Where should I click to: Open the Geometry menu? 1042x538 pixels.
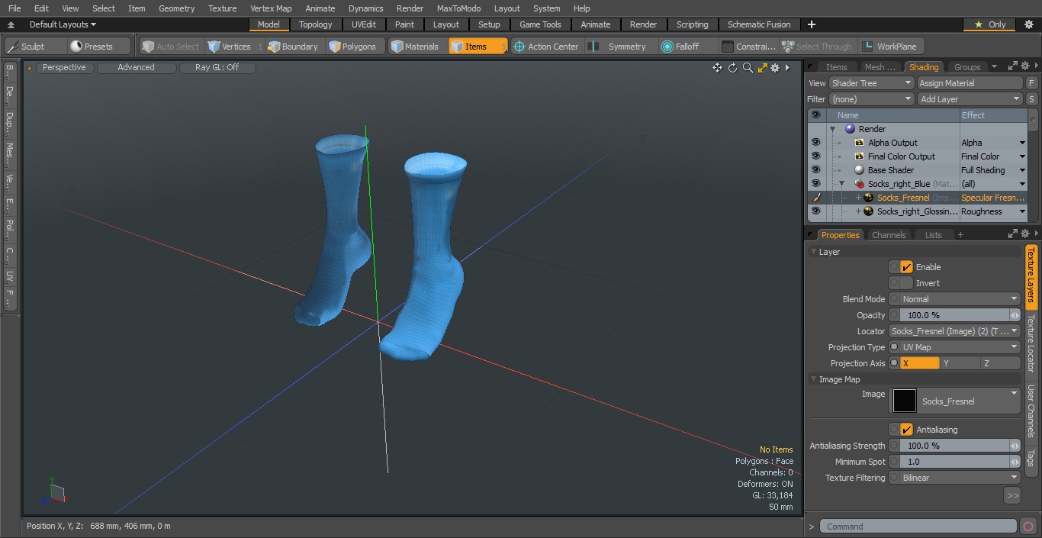[x=176, y=8]
